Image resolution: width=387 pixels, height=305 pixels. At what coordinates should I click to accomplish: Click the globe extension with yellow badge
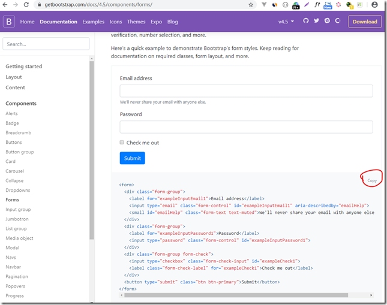(x=349, y=5)
